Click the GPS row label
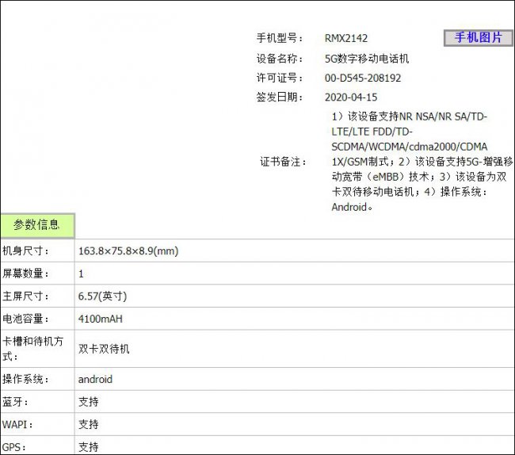Viewport: 515px width, 455px height. 14,447
